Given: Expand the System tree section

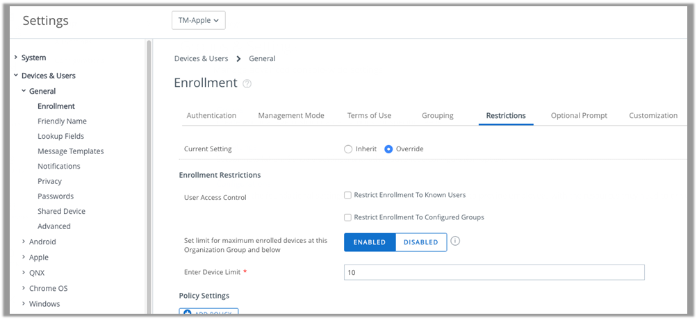Looking at the screenshot, I should pos(15,58).
